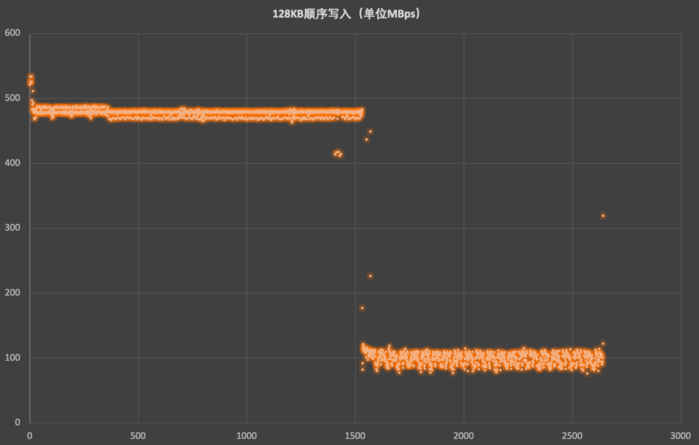Select the 400 vertical axis label
The image size is (699, 445).
pyautogui.click(x=12, y=163)
